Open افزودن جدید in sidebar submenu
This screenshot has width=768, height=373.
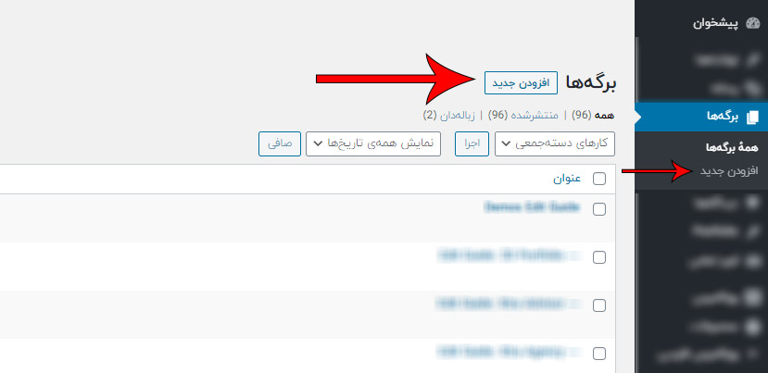pos(729,171)
